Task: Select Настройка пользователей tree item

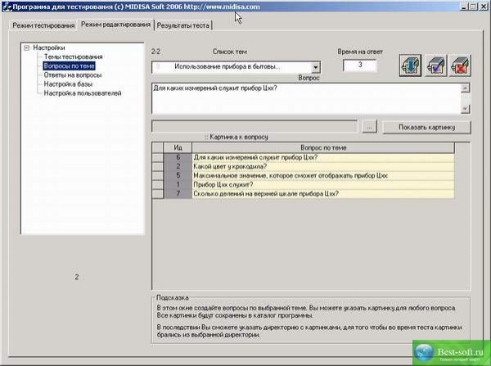Action: coord(83,93)
